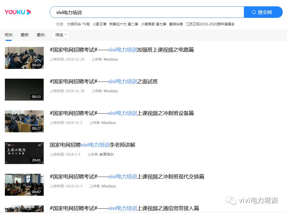Screen dimensions: 287x213
Task: Open the 李老师讲解 video title
Action: [93, 145]
